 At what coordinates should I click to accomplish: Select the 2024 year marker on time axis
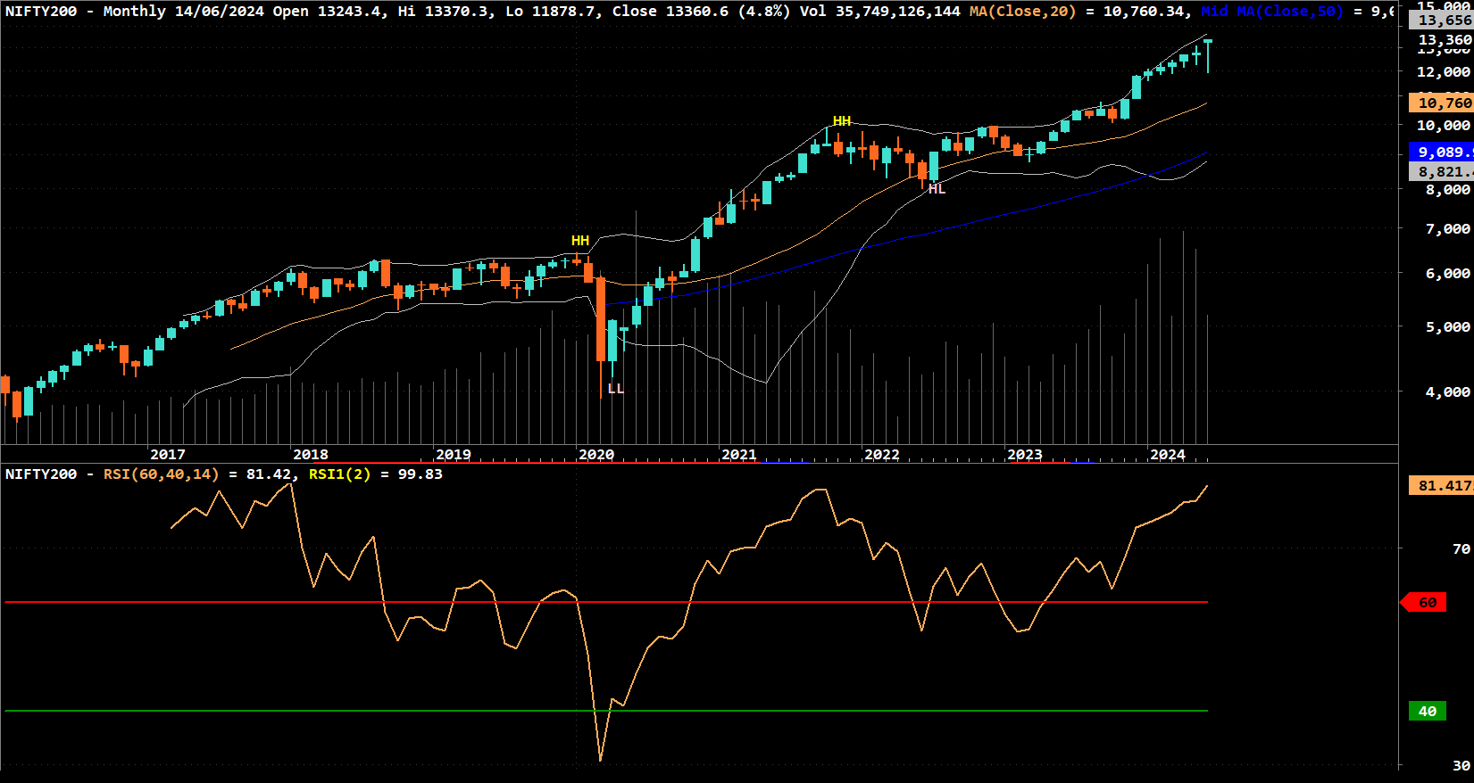[x=1167, y=454]
